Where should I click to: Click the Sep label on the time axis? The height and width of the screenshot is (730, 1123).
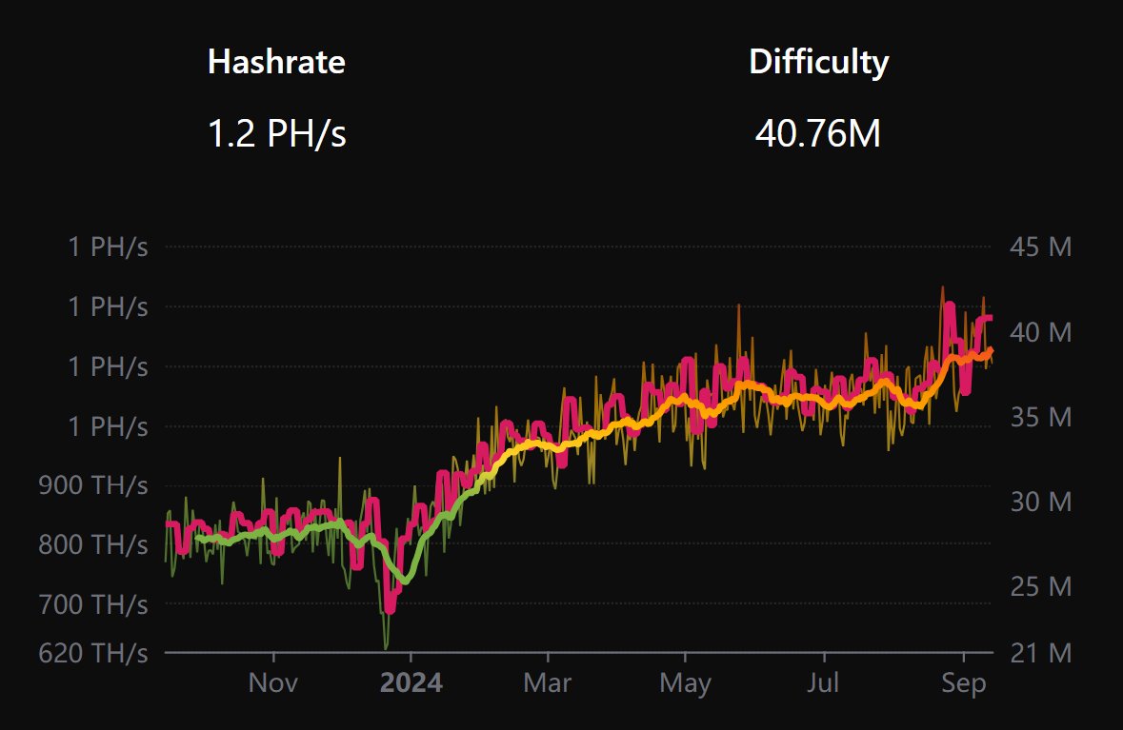[x=965, y=682]
